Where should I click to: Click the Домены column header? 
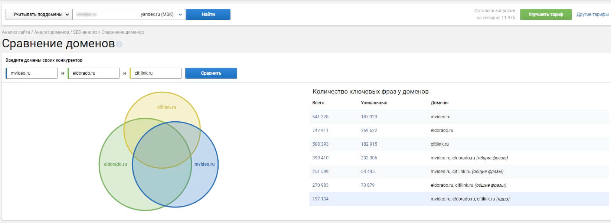440,103
